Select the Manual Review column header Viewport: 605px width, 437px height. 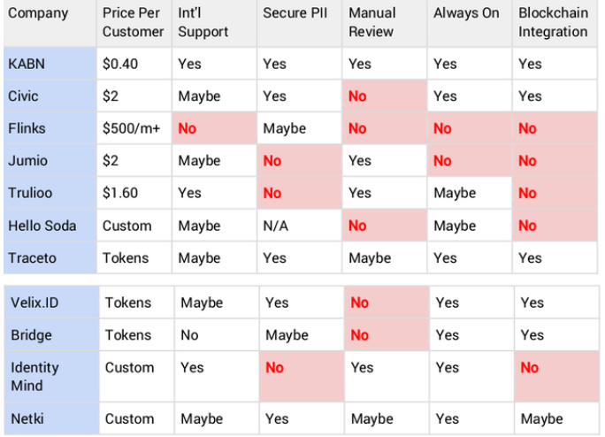pos(384,23)
